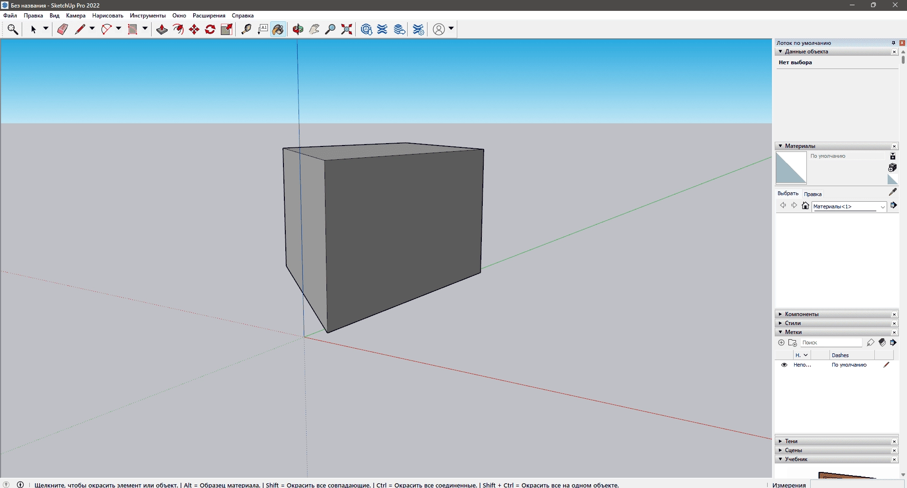Expand the Стили panel

pyautogui.click(x=780, y=323)
